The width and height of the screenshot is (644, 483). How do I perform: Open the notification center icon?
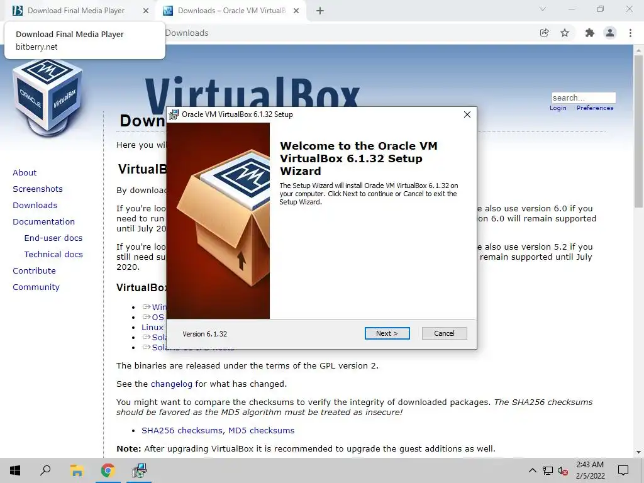tap(623, 470)
